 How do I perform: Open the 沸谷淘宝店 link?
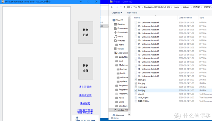[x=85, y=95]
